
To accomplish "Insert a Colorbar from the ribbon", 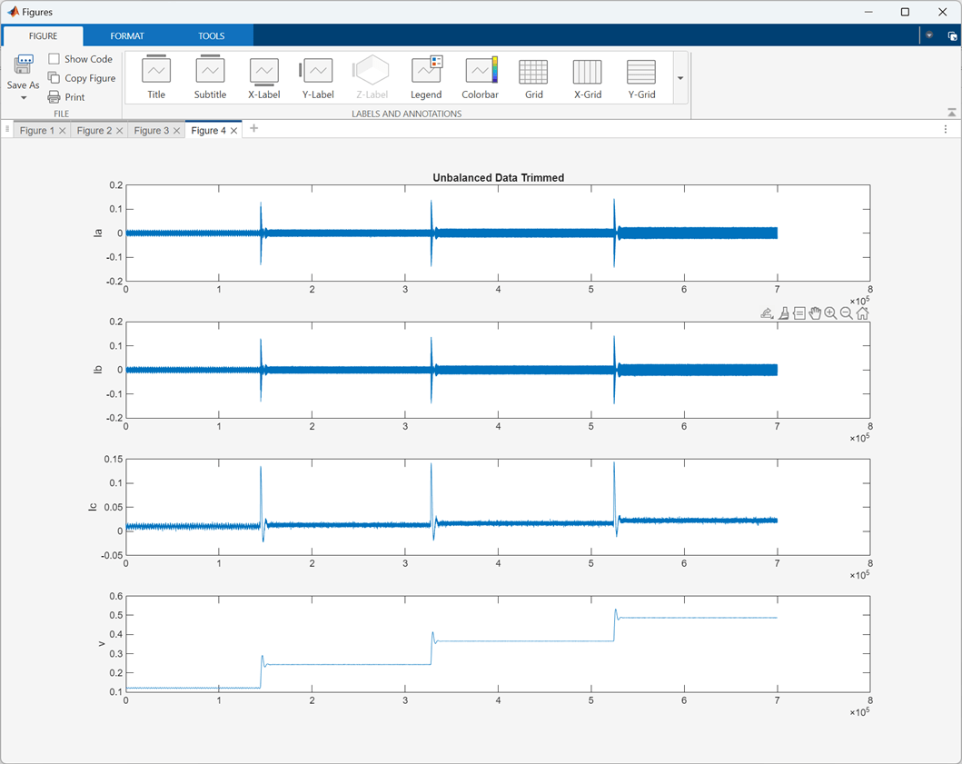I will coord(480,77).
